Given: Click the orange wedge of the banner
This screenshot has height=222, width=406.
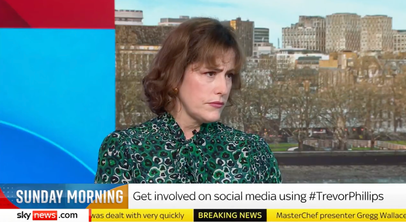Looking at the screenshot, I should (111, 198).
